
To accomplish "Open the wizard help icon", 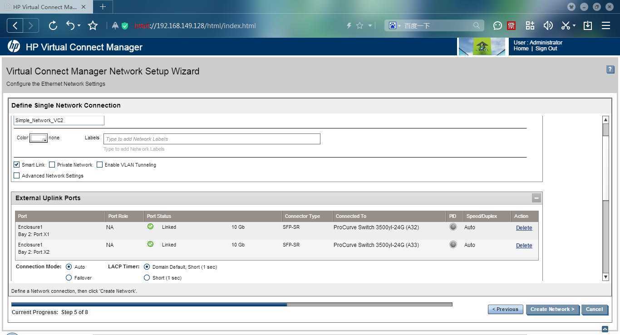I will coord(610,69).
